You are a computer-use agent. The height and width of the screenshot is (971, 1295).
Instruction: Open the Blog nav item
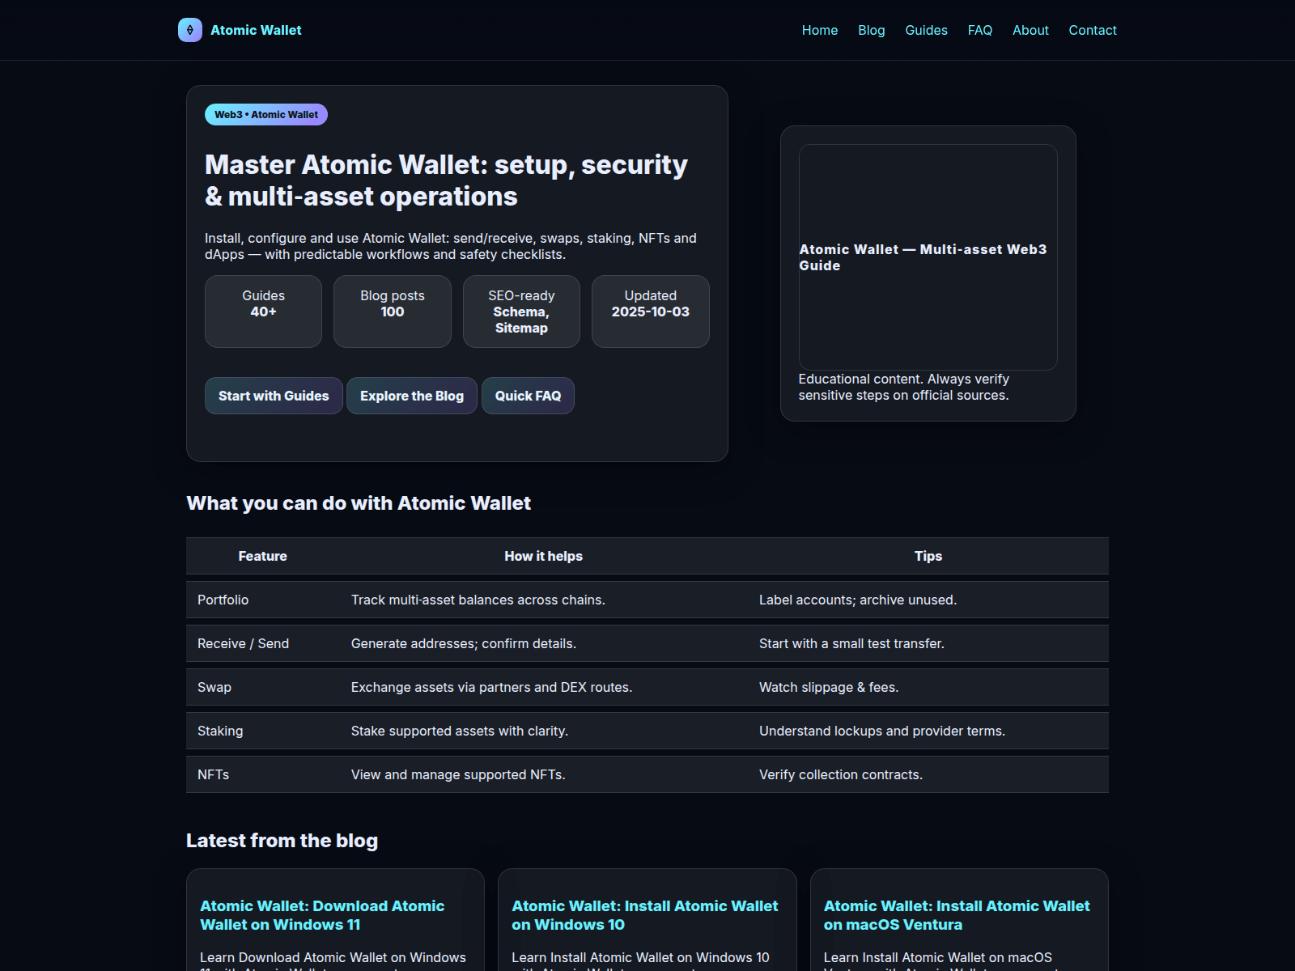tap(872, 30)
